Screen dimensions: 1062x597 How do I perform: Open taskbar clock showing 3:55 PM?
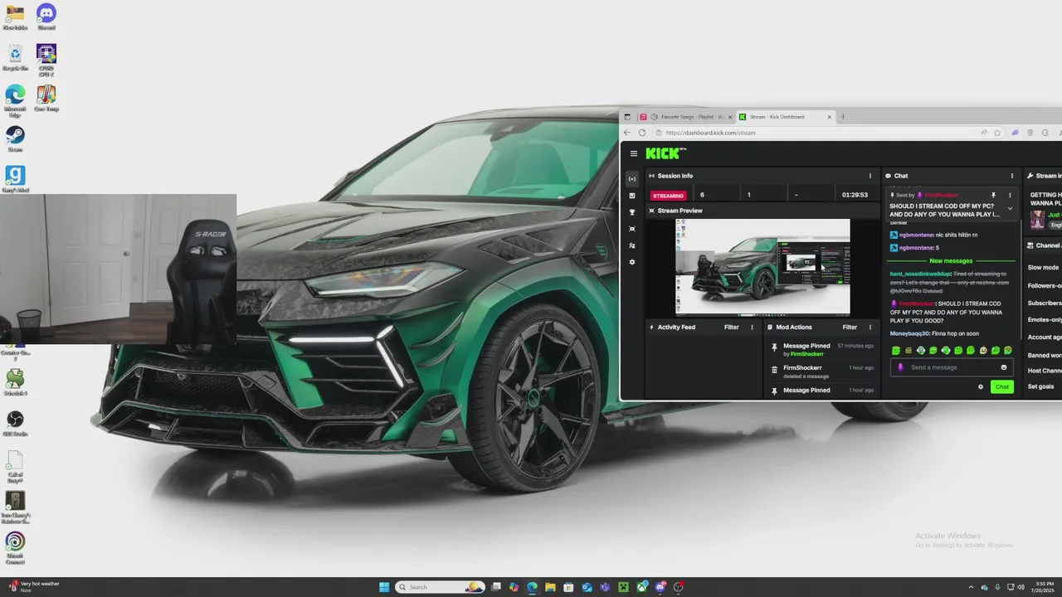coord(1044,587)
